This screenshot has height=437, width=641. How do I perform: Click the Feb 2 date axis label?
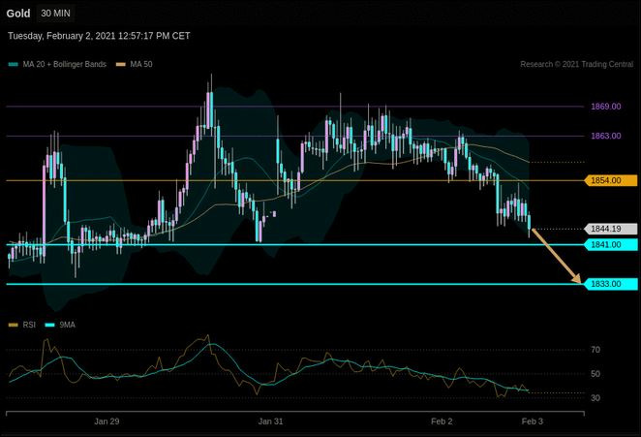point(442,421)
